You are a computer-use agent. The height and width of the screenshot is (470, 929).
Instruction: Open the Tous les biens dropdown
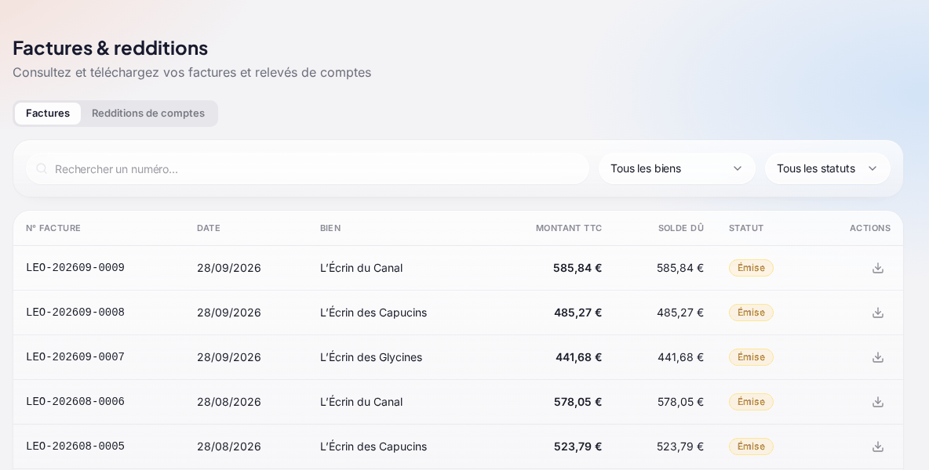coord(676,168)
